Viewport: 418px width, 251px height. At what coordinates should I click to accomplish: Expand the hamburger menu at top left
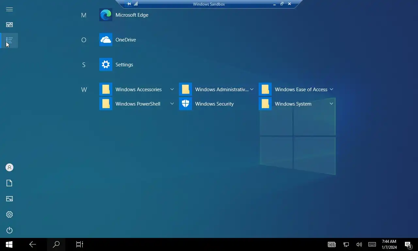click(9, 9)
